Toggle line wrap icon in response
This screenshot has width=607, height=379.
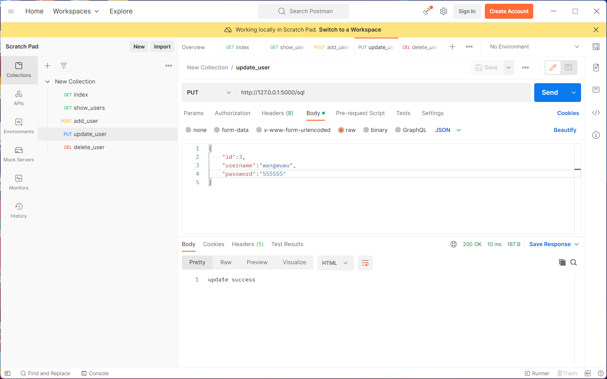tap(365, 263)
